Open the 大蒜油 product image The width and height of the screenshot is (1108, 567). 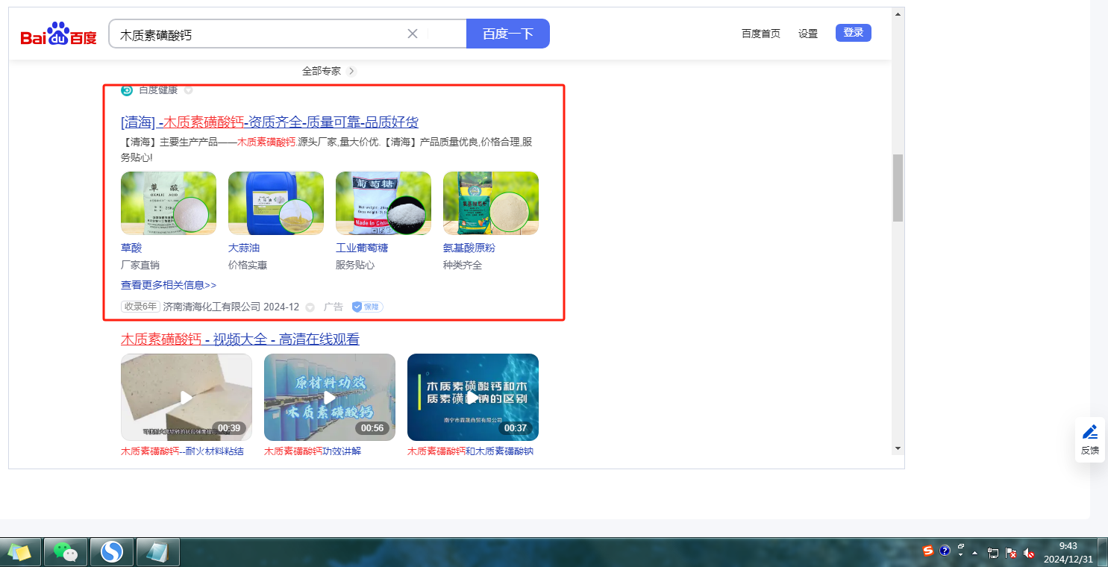(x=276, y=203)
